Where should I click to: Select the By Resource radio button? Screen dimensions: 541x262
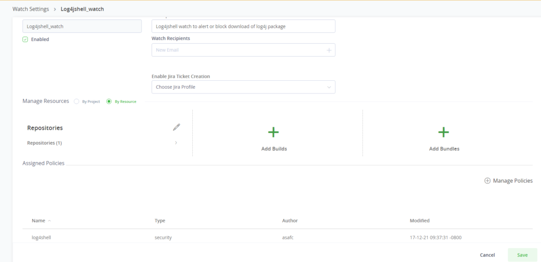[x=109, y=101]
